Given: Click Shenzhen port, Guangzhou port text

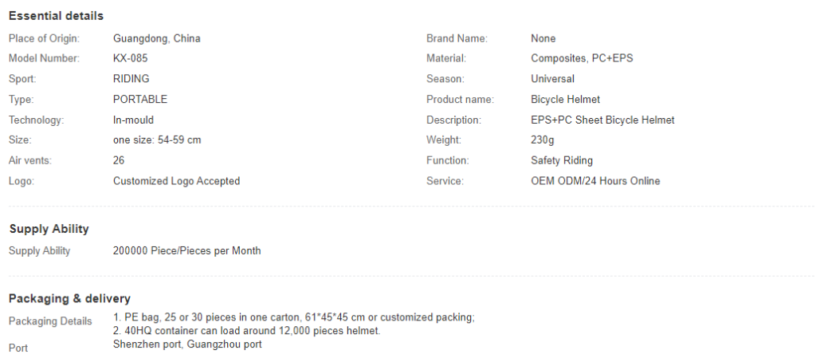Looking at the screenshot, I should point(187,344).
